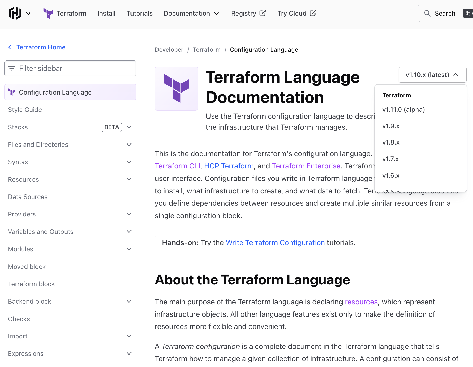Click the Terraform logo in navbar
The height and width of the screenshot is (367, 473).
click(48, 13)
